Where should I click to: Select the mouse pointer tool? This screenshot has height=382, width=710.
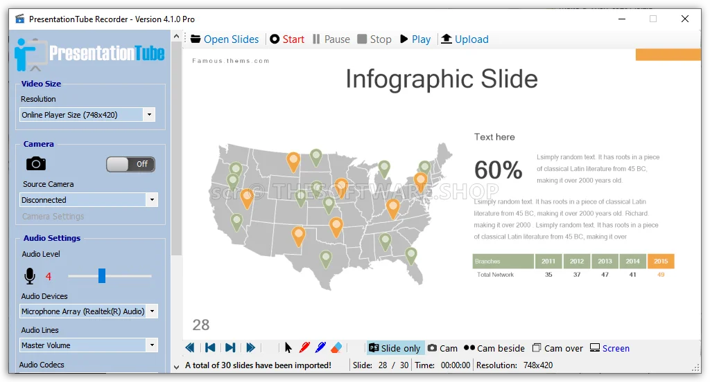point(288,347)
